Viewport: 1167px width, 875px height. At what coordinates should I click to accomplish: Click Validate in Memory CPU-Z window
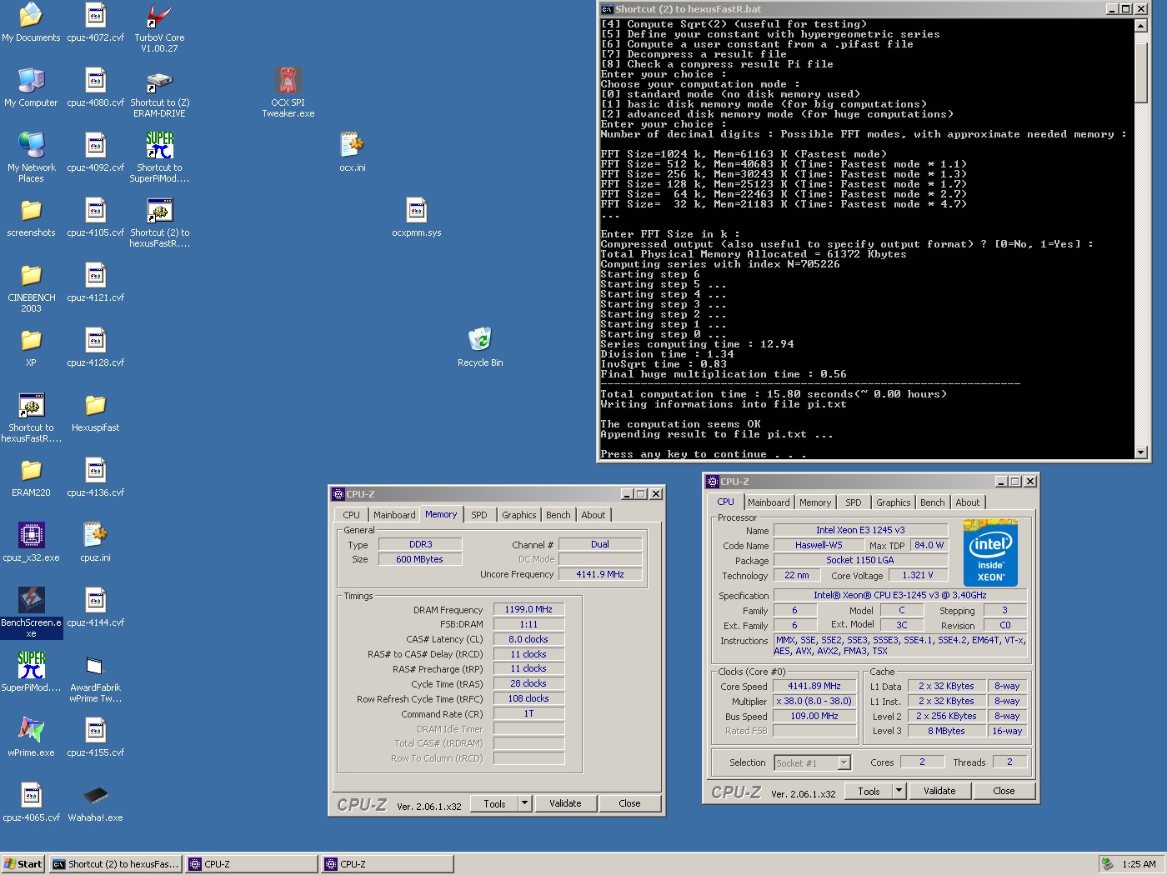point(565,803)
